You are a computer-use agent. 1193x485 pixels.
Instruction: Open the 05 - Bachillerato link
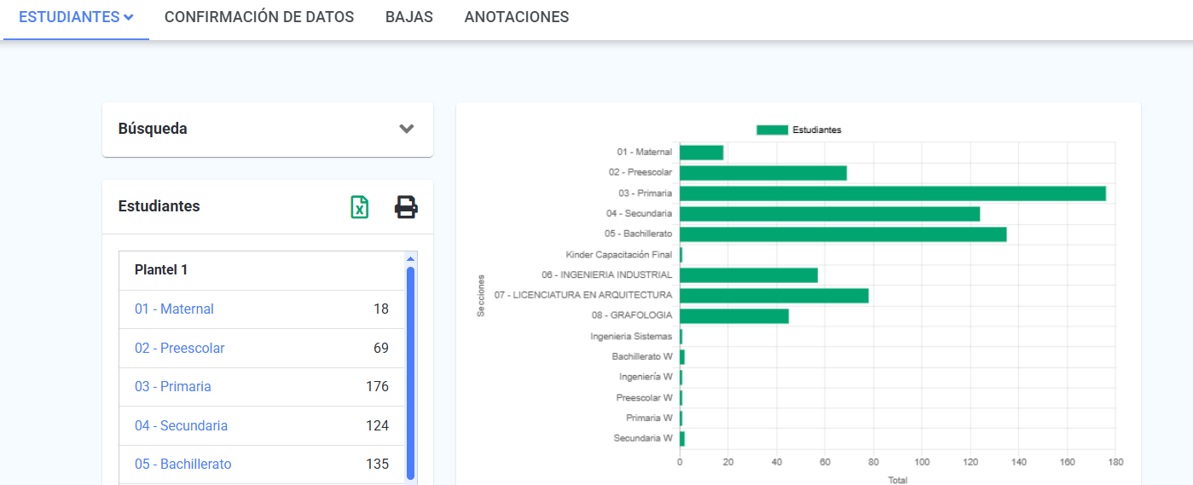point(183,464)
